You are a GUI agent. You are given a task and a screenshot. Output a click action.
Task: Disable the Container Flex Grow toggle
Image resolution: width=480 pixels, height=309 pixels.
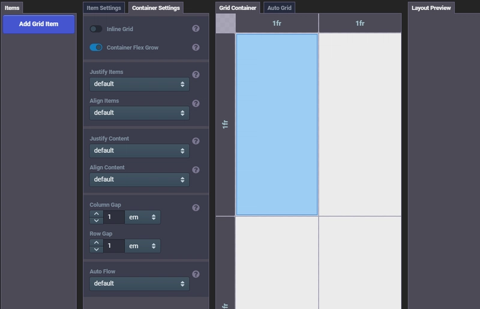coord(96,47)
